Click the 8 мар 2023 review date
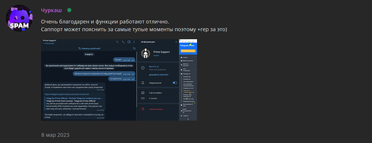372x143 pixels. 55,135
